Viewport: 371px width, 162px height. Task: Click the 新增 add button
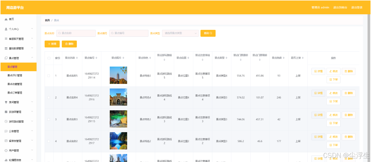[52, 44]
